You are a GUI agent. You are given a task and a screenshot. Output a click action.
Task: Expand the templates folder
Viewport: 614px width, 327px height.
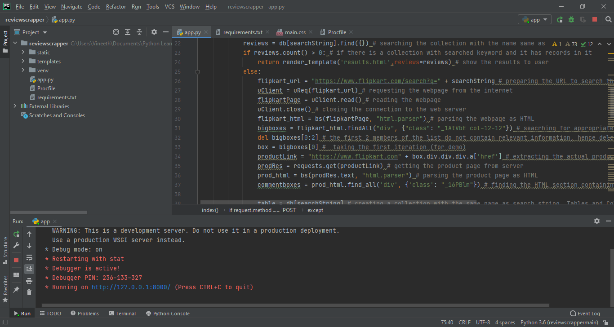click(23, 62)
